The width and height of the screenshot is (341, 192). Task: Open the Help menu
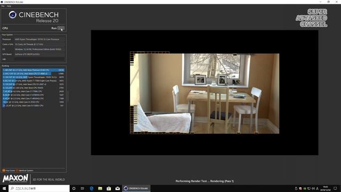9,6
